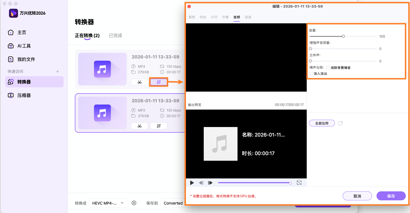The width and height of the screenshot is (410, 213).
Task: Step to the previous frame
Action: (x=201, y=183)
